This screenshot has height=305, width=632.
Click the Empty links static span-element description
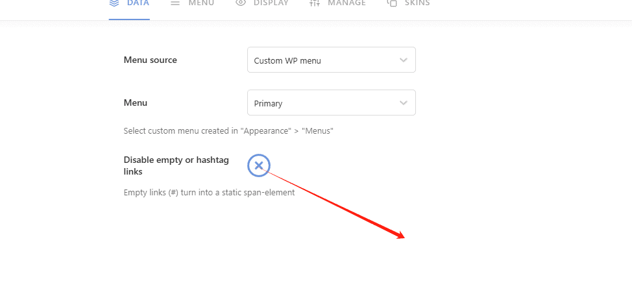coord(209,193)
